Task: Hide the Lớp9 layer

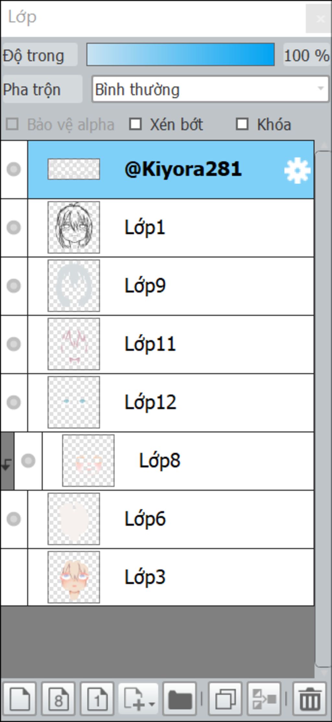Action: click(x=14, y=286)
